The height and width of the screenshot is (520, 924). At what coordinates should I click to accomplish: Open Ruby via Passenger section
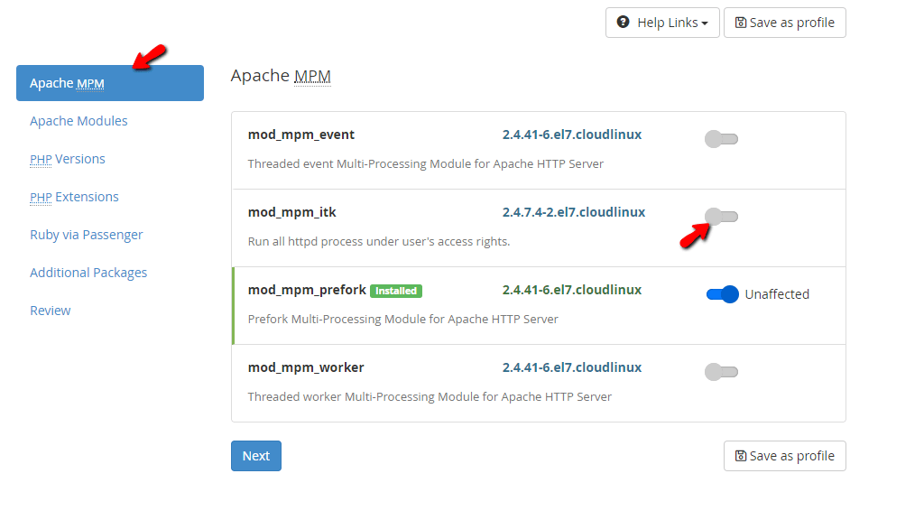(86, 234)
